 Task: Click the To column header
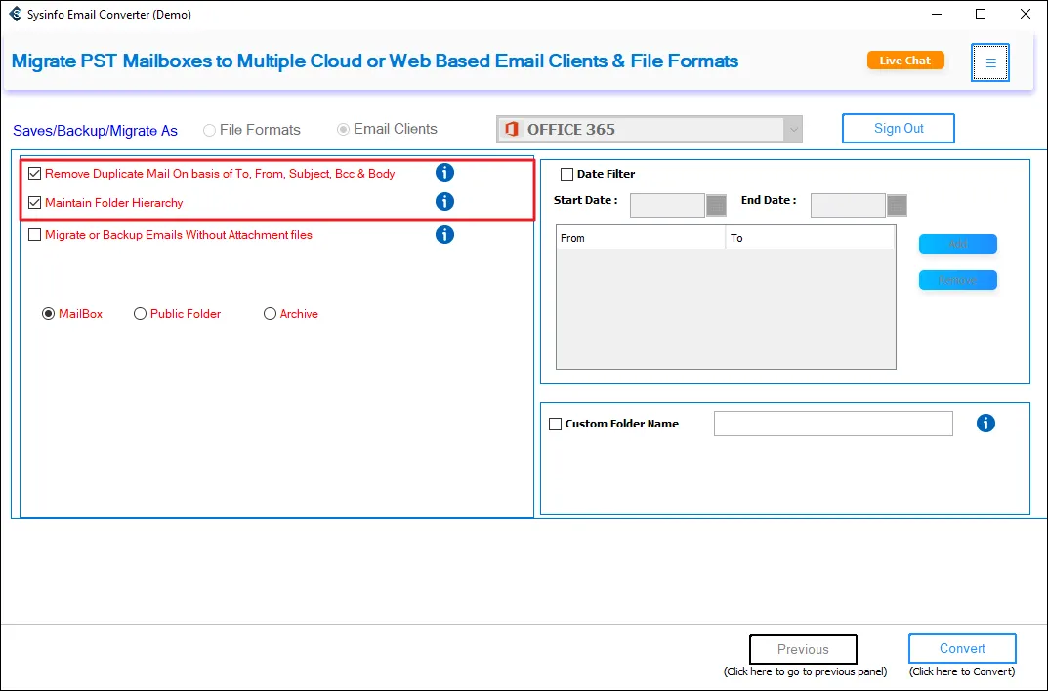[x=810, y=238]
